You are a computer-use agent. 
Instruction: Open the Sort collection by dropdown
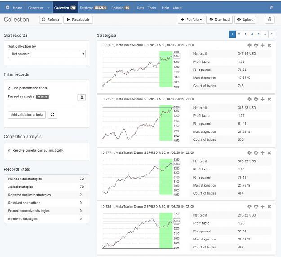point(47,54)
